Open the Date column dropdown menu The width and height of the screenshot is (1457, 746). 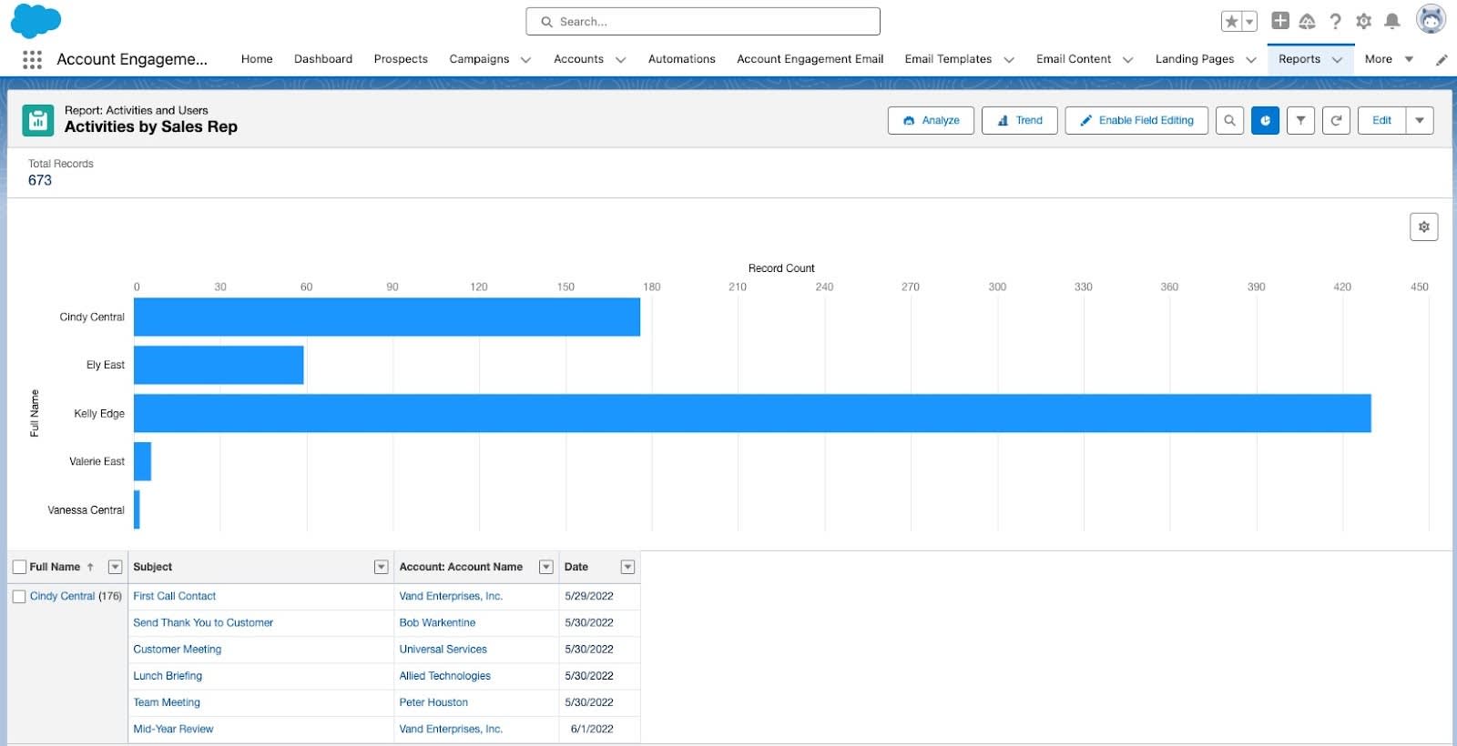click(x=627, y=567)
